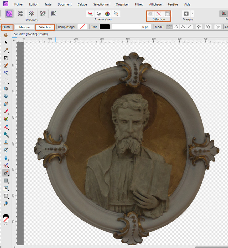Open the Fichier menu
Image resolution: width=228 pixels, height=248 pixels.
(19, 4)
